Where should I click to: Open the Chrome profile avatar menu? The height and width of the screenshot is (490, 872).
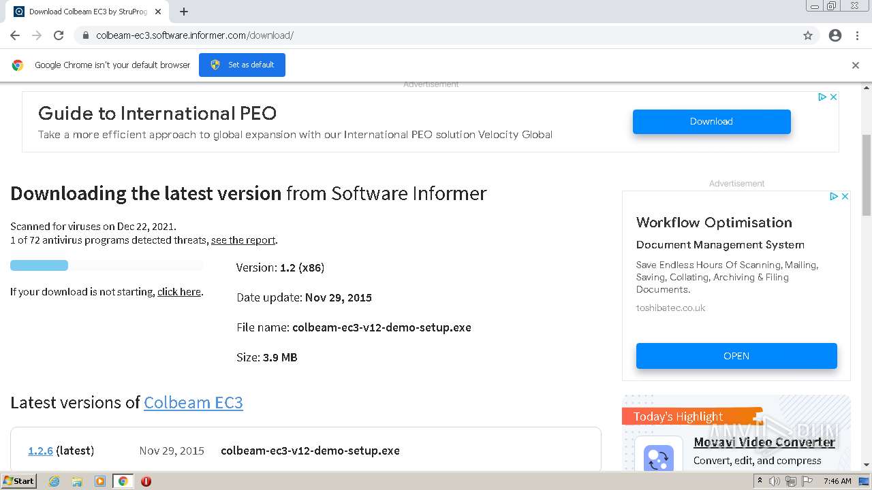coord(835,35)
